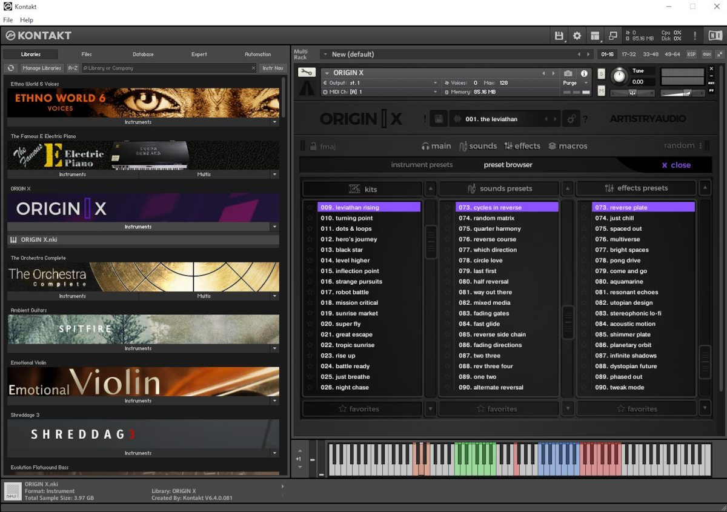Open the Kontakt save menu (floppy icon)

559,36
